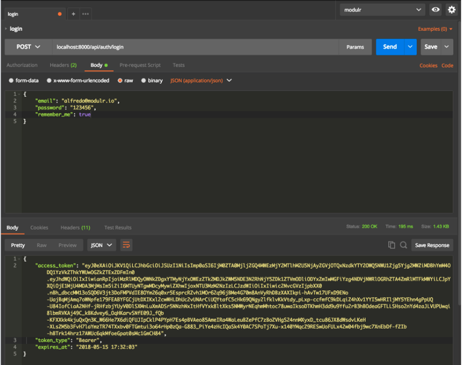
Task: Open the POST method dropdown
Action: 28,47
